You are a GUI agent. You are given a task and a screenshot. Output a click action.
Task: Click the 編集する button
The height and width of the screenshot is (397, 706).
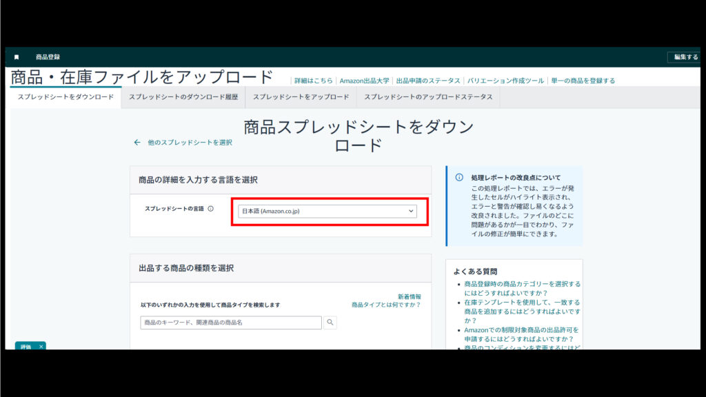point(685,57)
